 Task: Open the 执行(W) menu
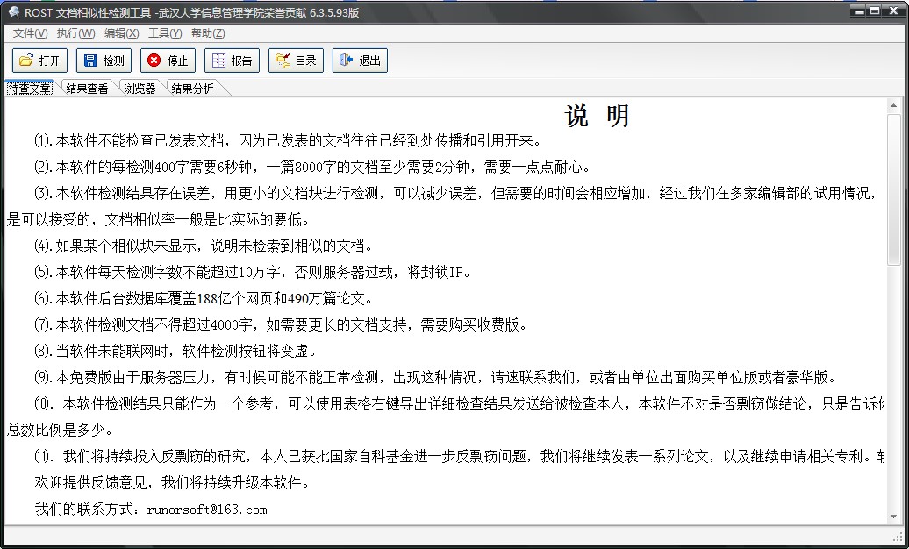pyautogui.click(x=76, y=33)
